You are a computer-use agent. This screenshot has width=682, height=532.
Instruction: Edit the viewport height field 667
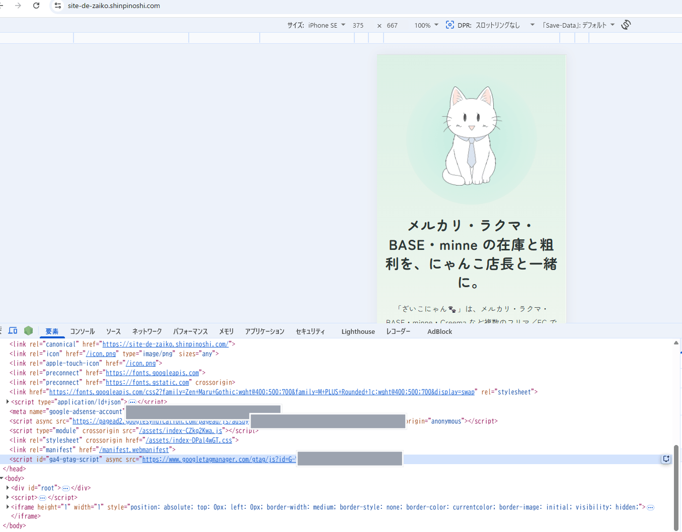393,25
